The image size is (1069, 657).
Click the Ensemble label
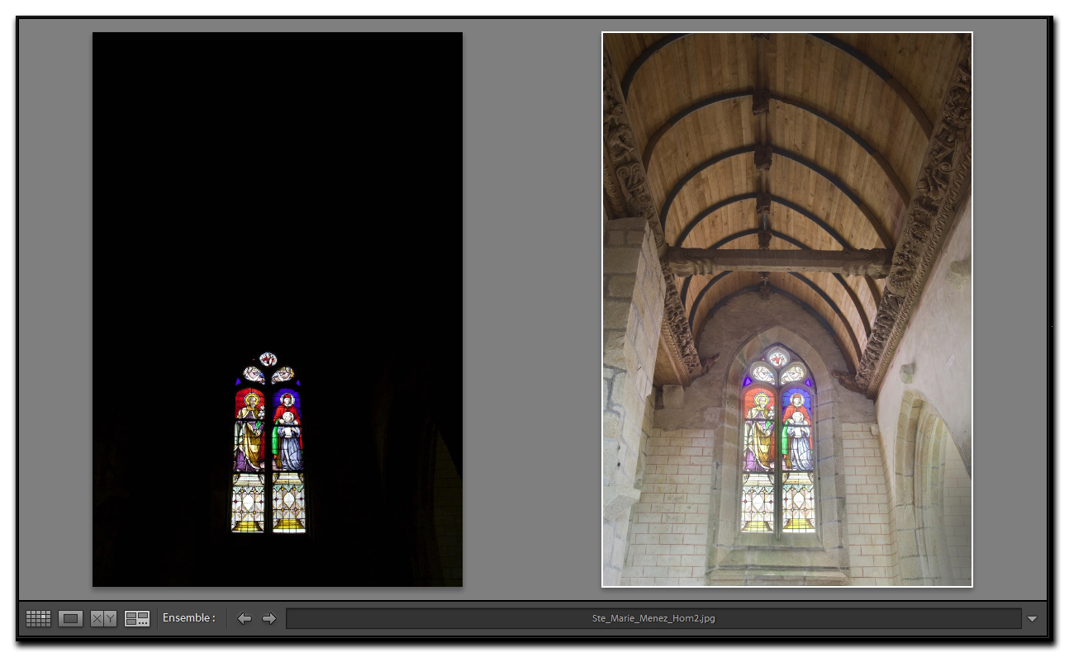(x=188, y=617)
